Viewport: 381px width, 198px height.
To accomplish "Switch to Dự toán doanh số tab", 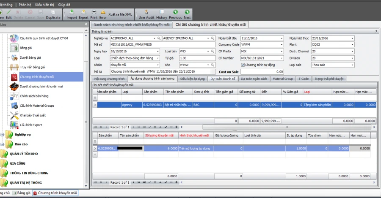I will pos(223,79).
